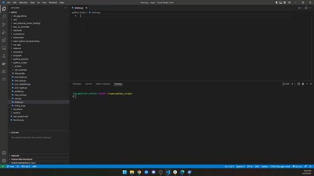Open data.pickle in the explorer

(x=20, y=73)
